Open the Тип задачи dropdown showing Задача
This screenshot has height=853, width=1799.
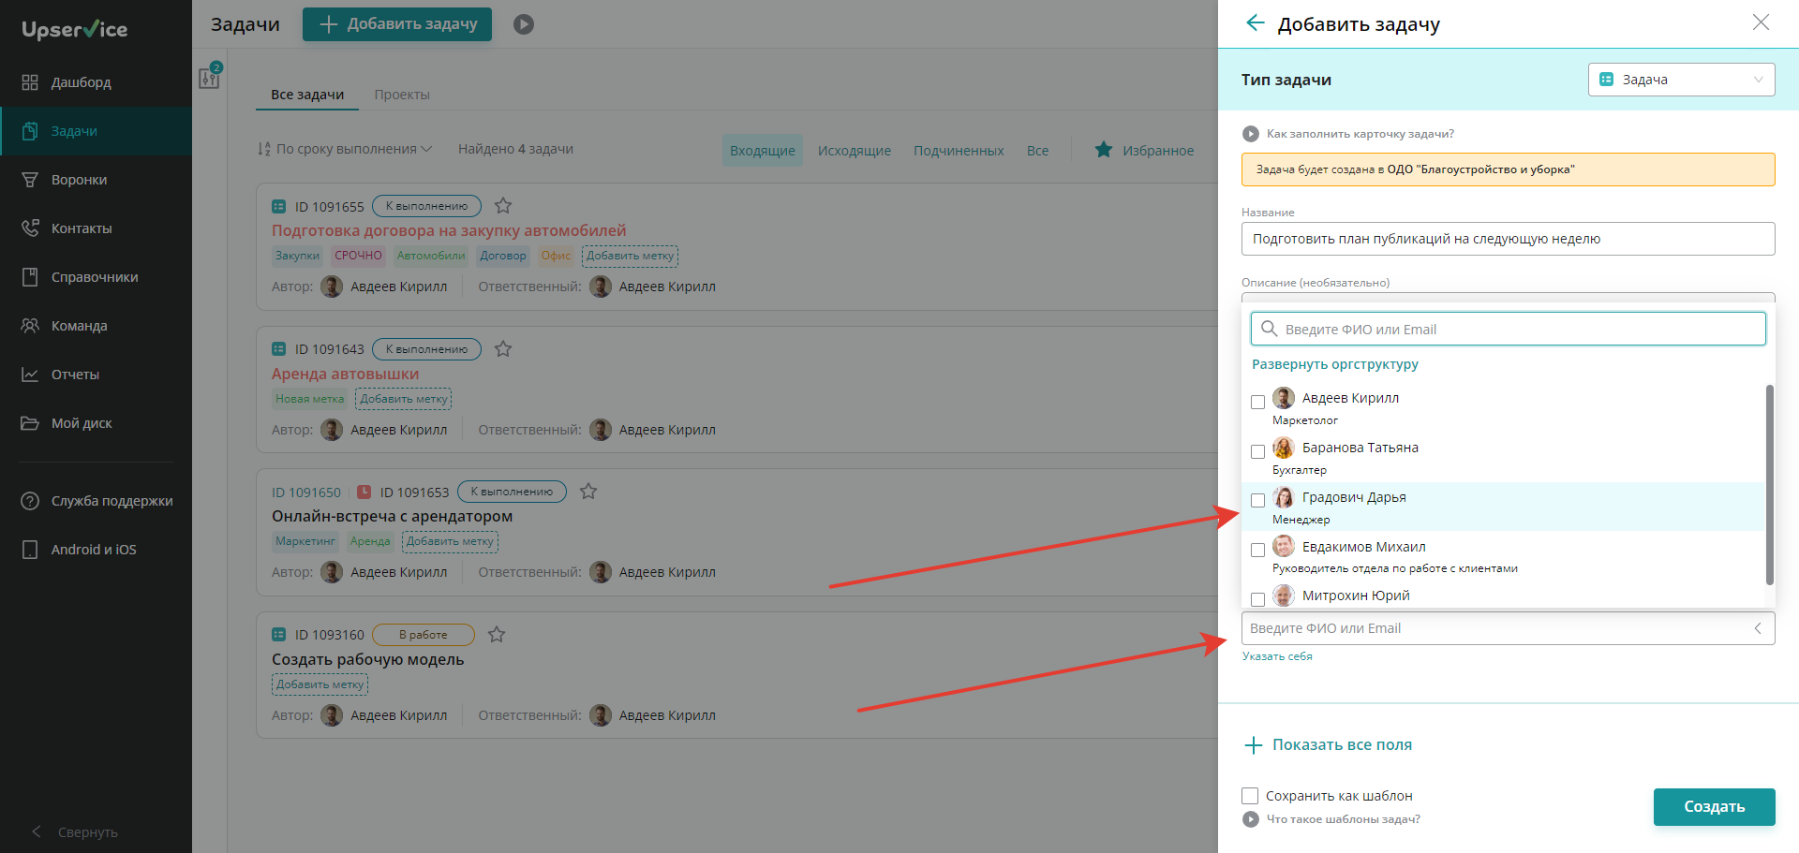[x=1681, y=80]
